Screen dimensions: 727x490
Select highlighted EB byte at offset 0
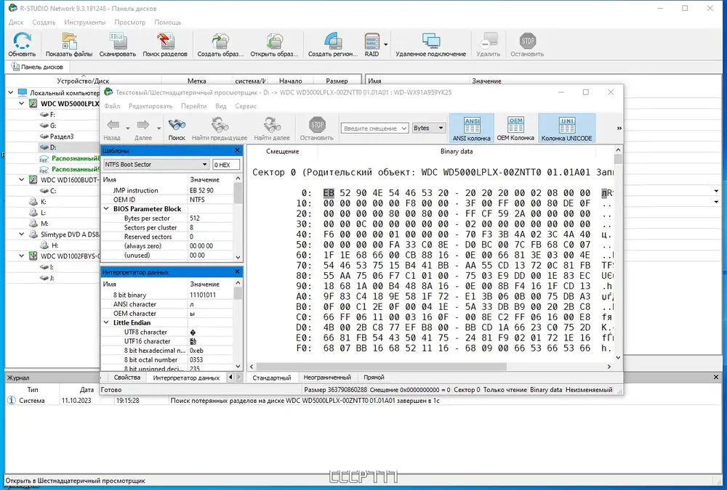tap(329, 193)
